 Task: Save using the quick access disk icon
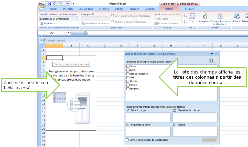tap(50, 3)
